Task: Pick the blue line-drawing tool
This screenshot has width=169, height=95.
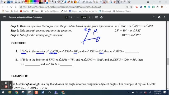Action: point(79,2)
